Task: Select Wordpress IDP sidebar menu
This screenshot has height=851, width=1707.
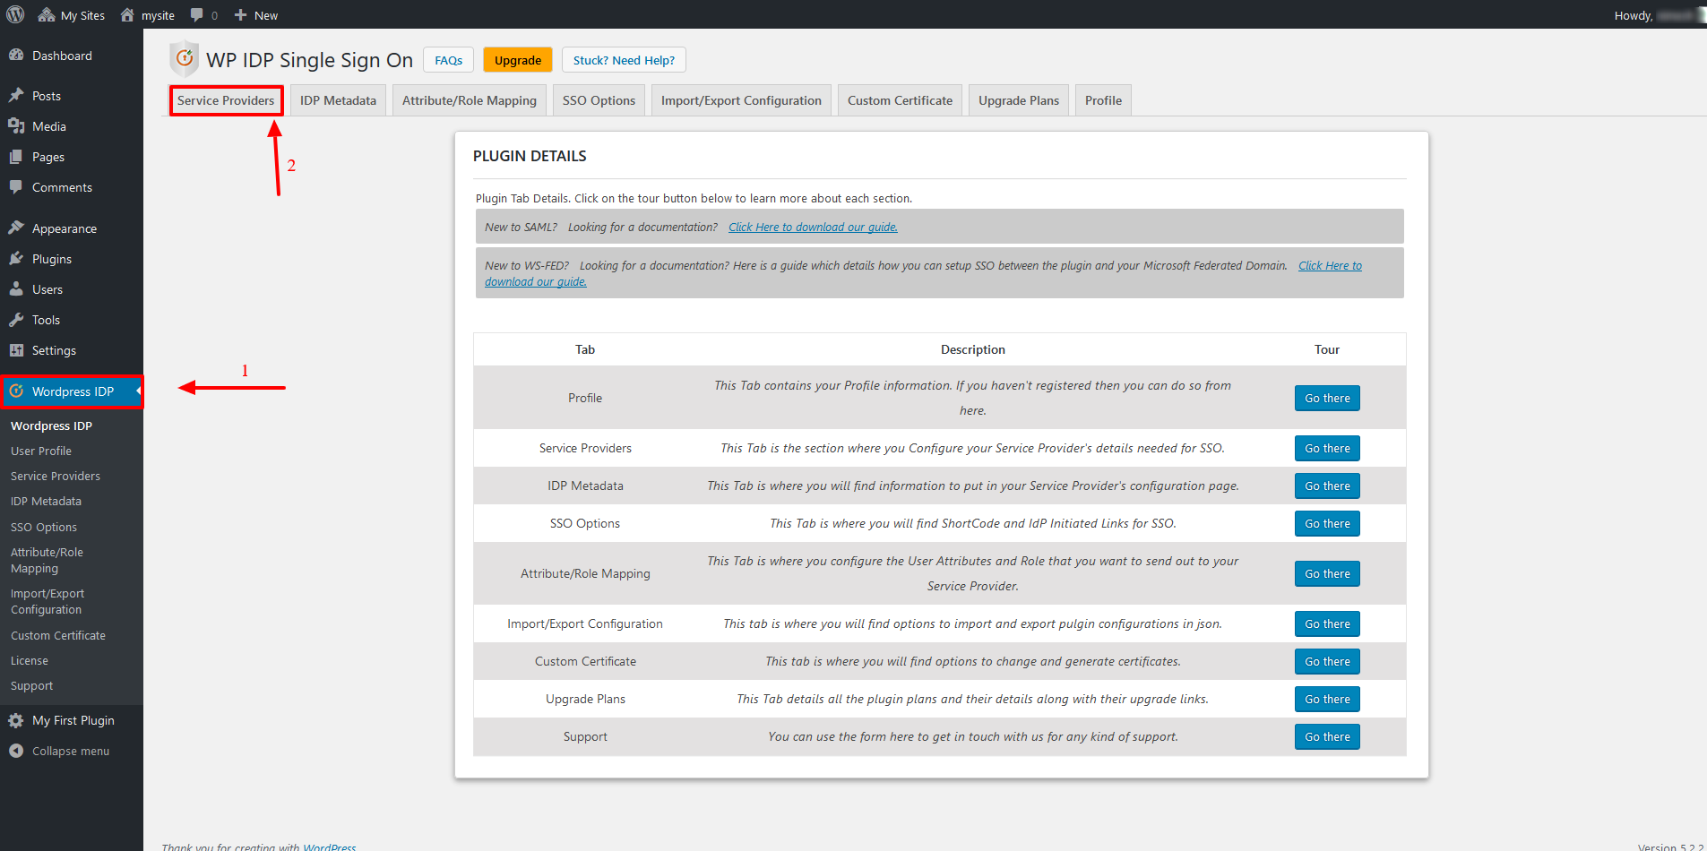Action: [x=72, y=391]
